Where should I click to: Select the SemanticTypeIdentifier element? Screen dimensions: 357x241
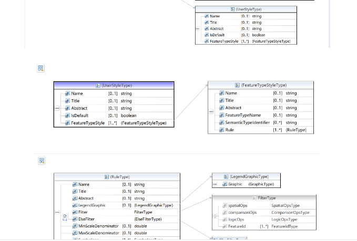tap(248, 122)
